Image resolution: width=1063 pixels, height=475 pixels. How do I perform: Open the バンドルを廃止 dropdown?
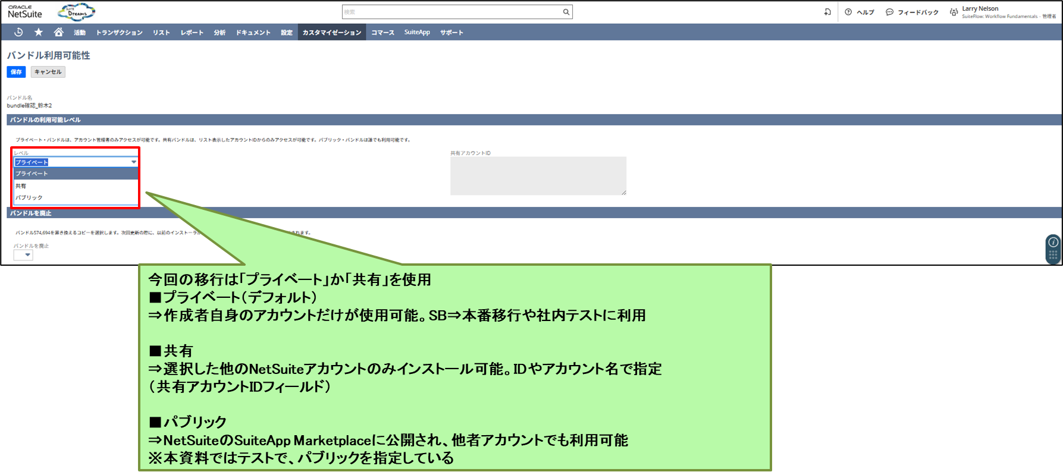coord(23,255)
